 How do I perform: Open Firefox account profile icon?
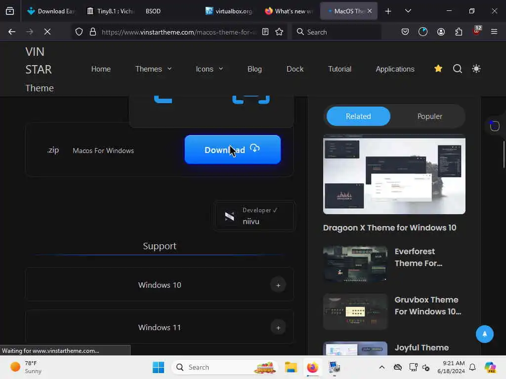coord(441,32)
